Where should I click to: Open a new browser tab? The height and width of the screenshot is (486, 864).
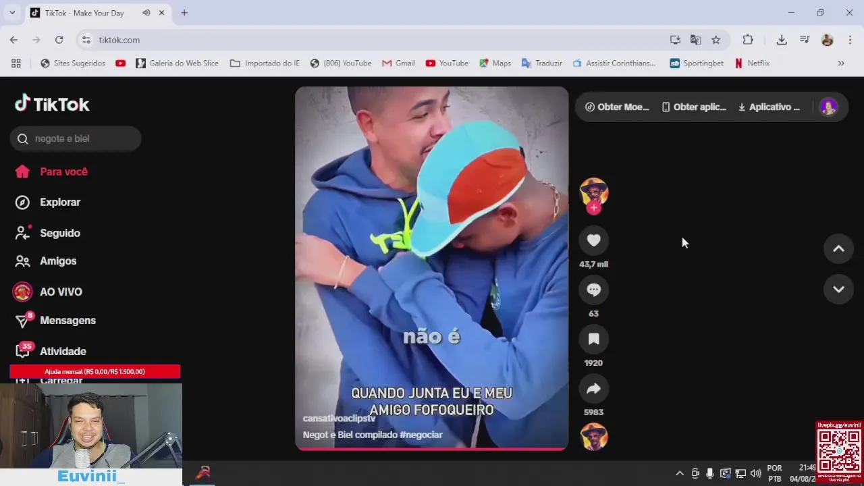pos(184,13)
